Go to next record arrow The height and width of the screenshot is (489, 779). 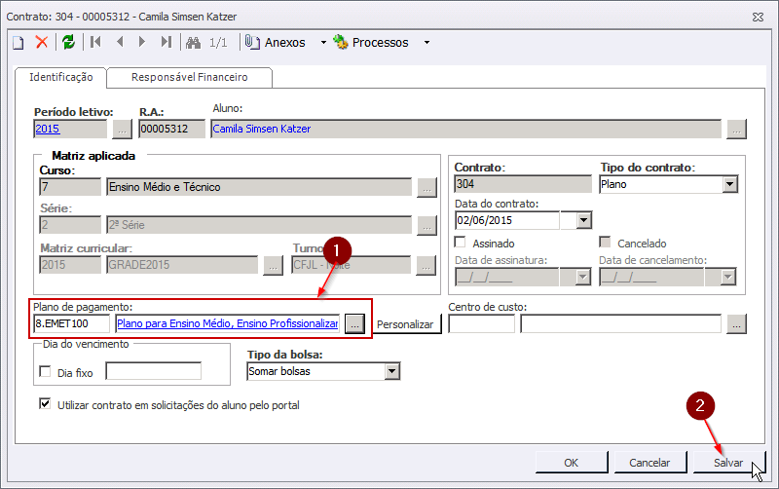pos(142,42)
